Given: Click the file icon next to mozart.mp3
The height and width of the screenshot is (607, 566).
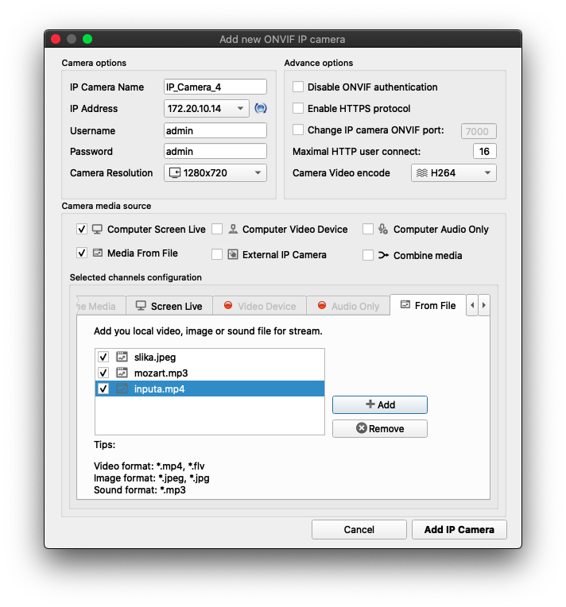Looking at the screenshot, I should [x=122, y=373].
